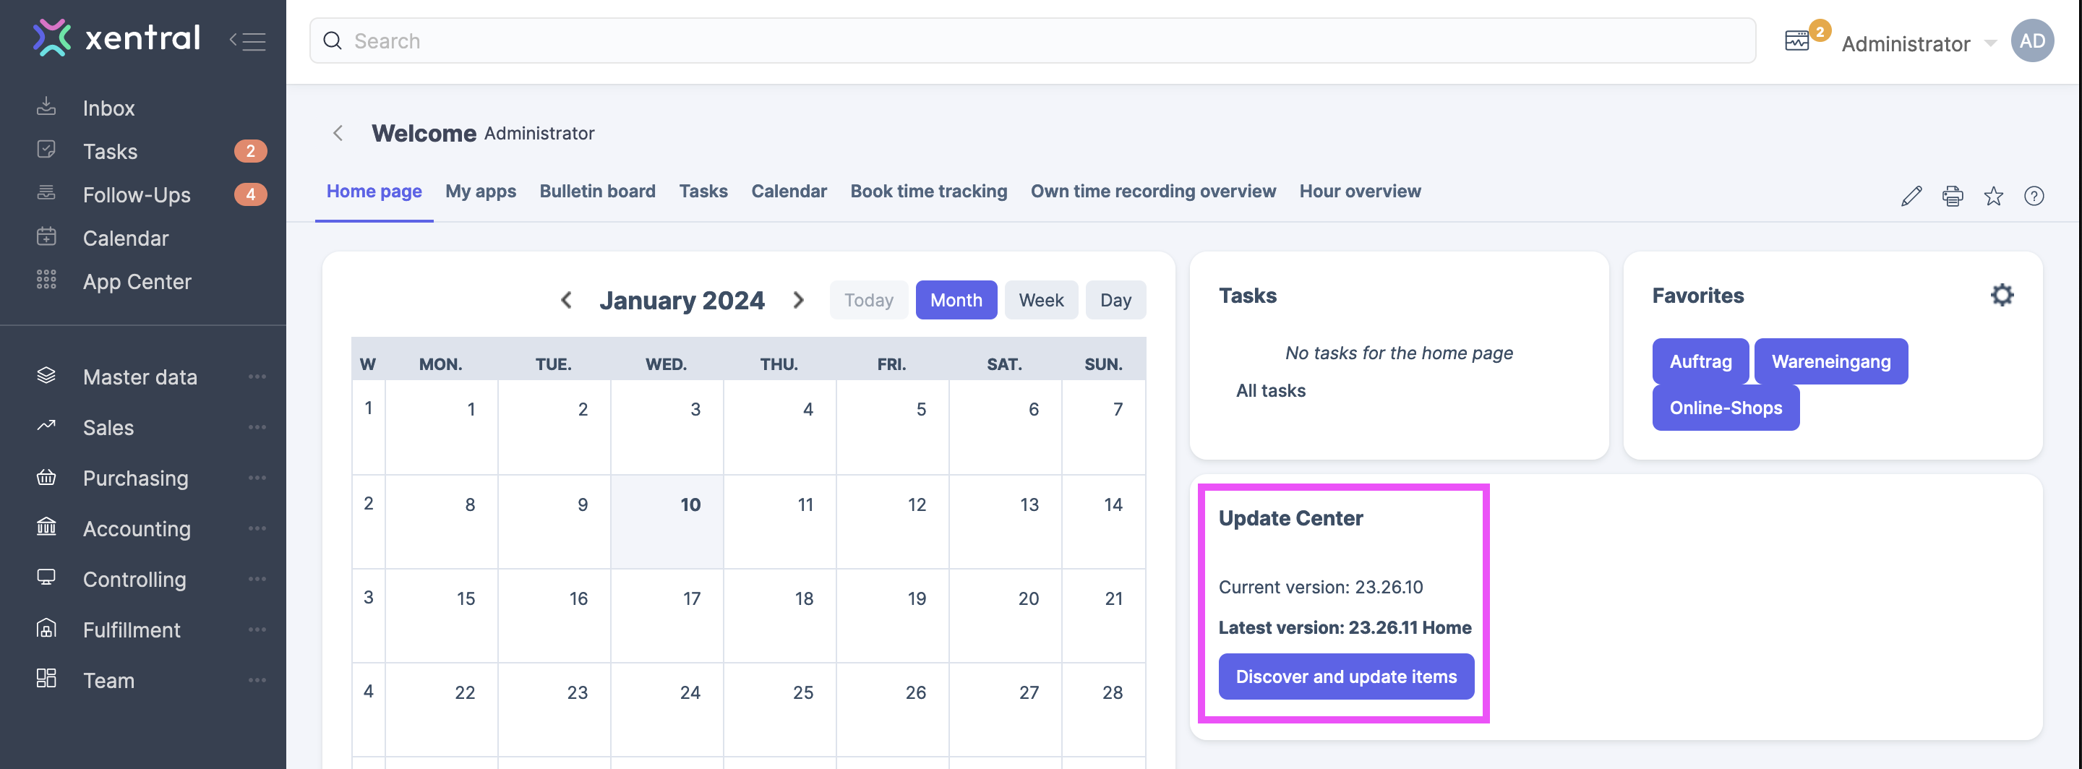Click the Tasks checkbox icon in sidebar
Viewport: 2082px width, 769px height.
[x=46, y=150]
